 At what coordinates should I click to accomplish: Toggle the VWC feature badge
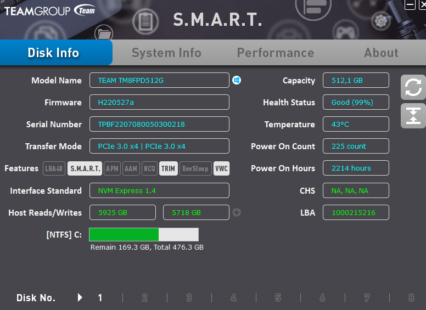tap(221, 168)
